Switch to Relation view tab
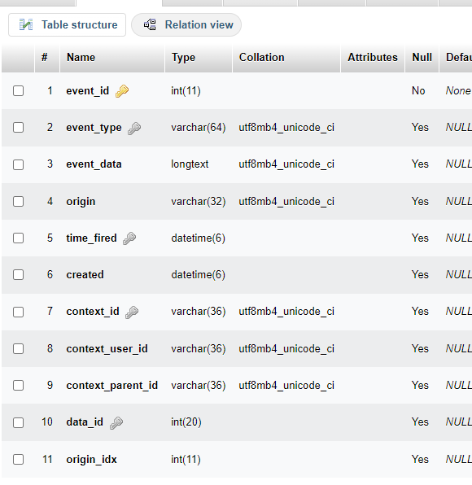 click(x=186, y=24)
